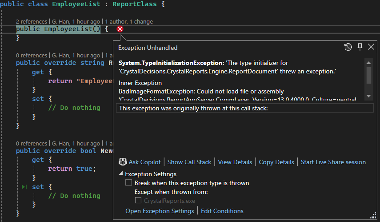Pin the Exception Unhandled popup

(360, 47)
